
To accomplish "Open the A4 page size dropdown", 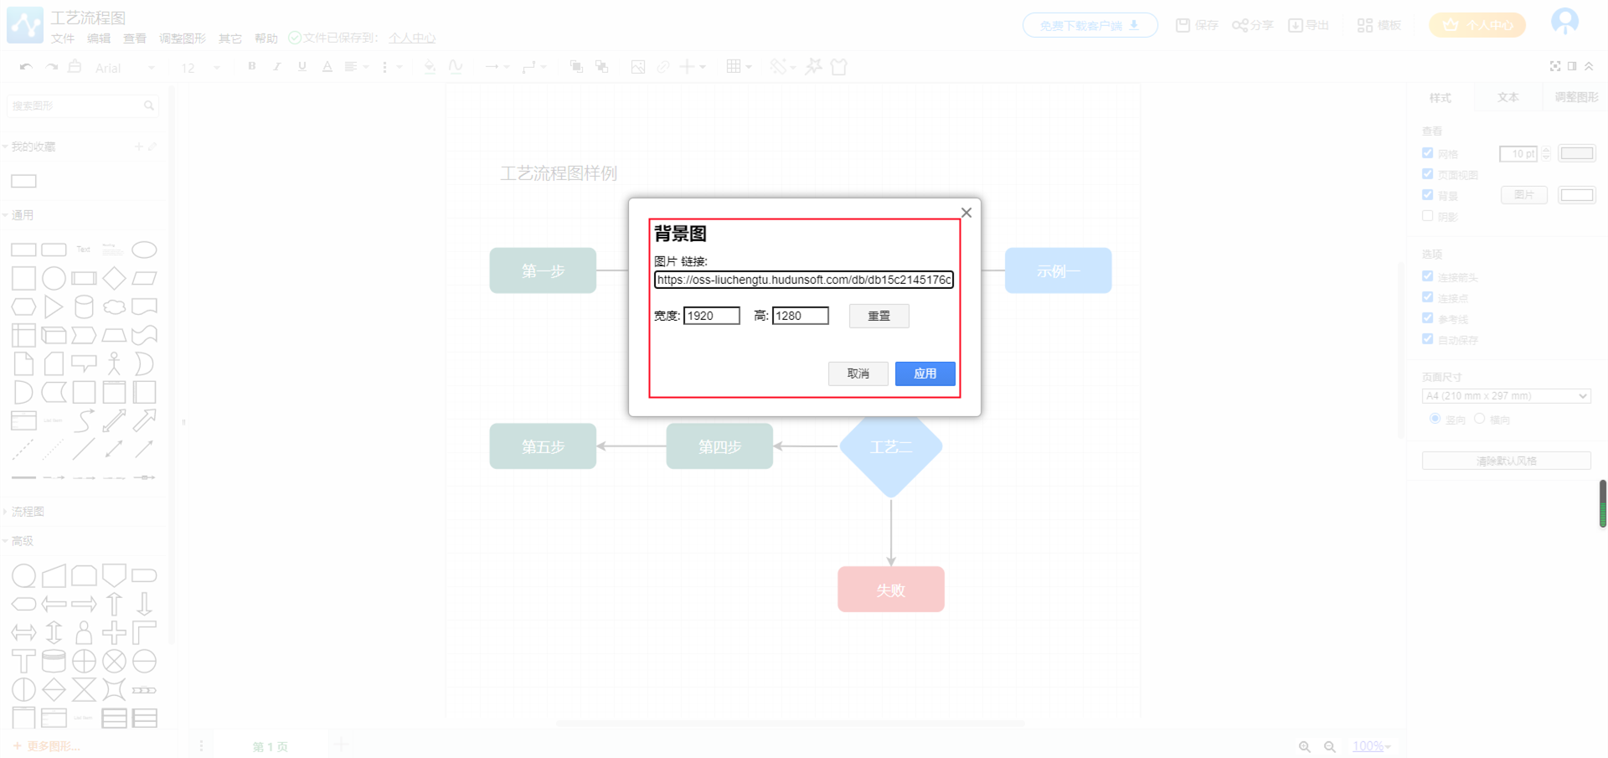I will (1505, 396).
